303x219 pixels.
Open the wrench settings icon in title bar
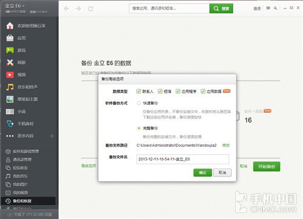276,8
